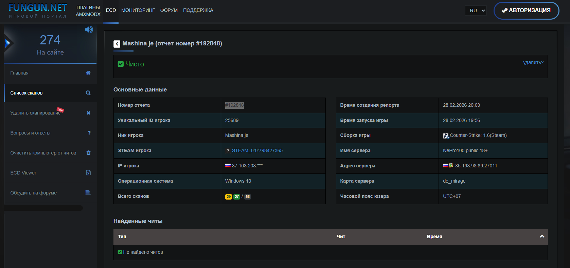Viewport: 570px width, 268px height.
Task: Click the X icon for Удалить сканирование
Action: coord(88,113)
